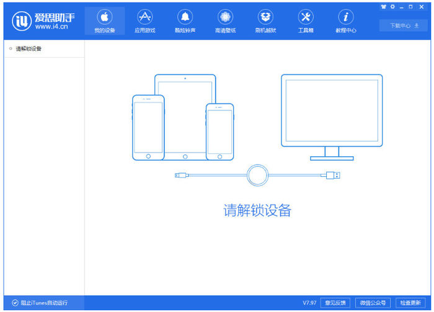434x312 pixels.
Task: Select 请解锁设备 item in the sidebar
Action: point(29,48)
